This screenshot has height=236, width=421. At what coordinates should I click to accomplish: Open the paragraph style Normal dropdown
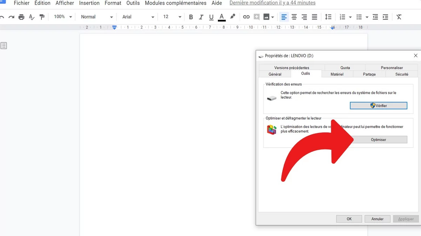click(x=96, y=16)
